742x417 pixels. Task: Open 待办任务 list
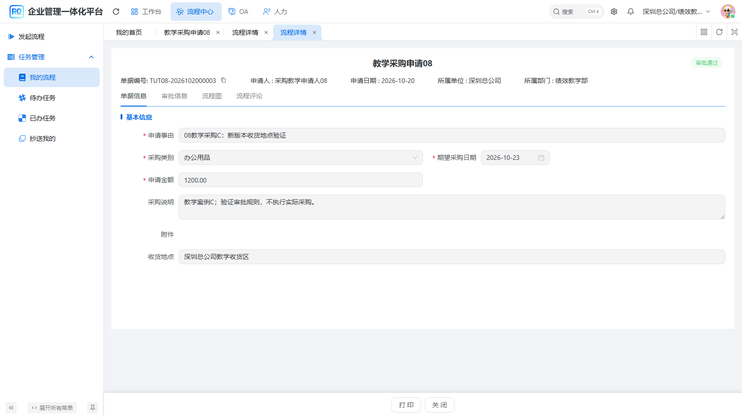pyautogui.click(x=51, y=98)
